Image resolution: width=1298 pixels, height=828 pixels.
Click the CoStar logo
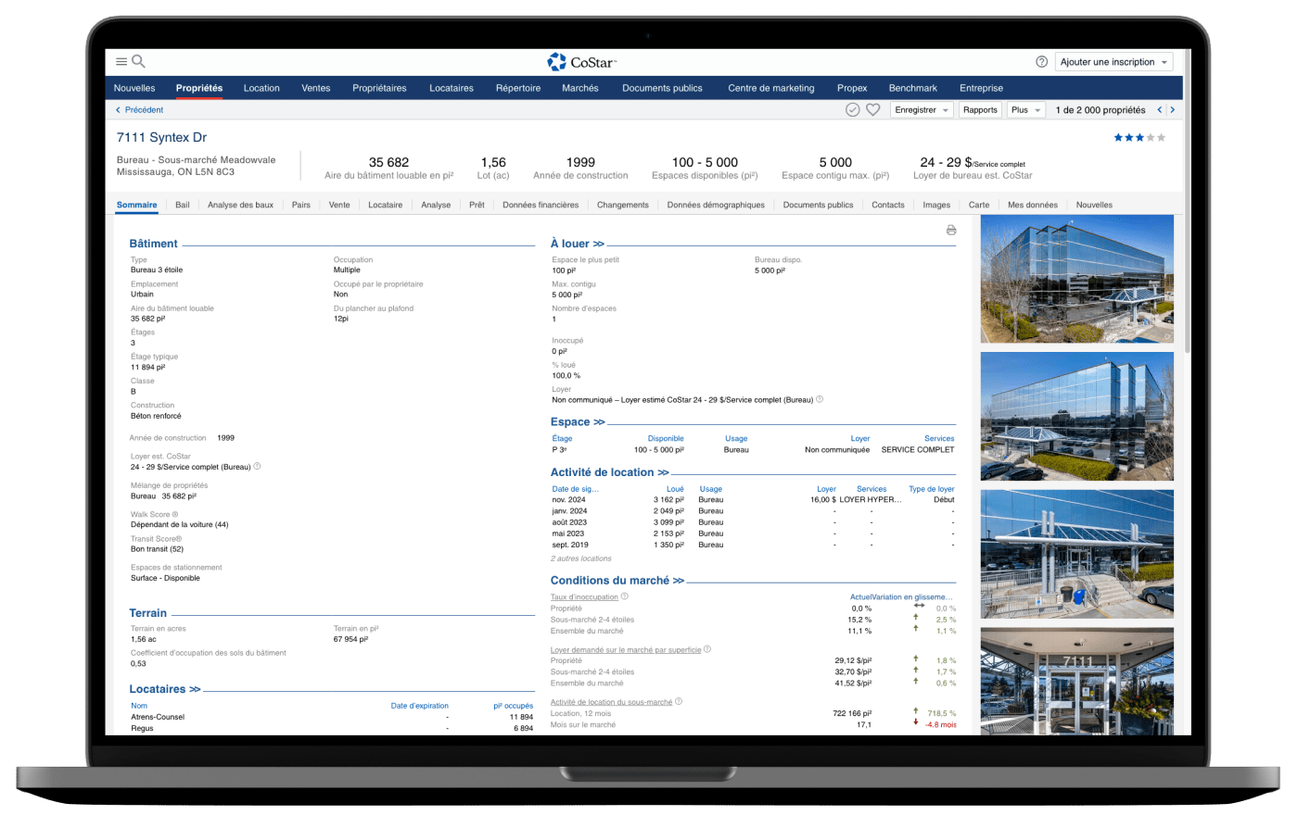click(581, 62)
